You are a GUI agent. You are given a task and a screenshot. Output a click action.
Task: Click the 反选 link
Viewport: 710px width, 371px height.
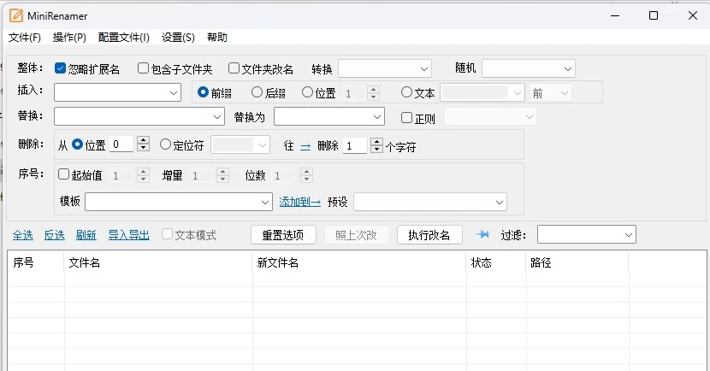55,235
